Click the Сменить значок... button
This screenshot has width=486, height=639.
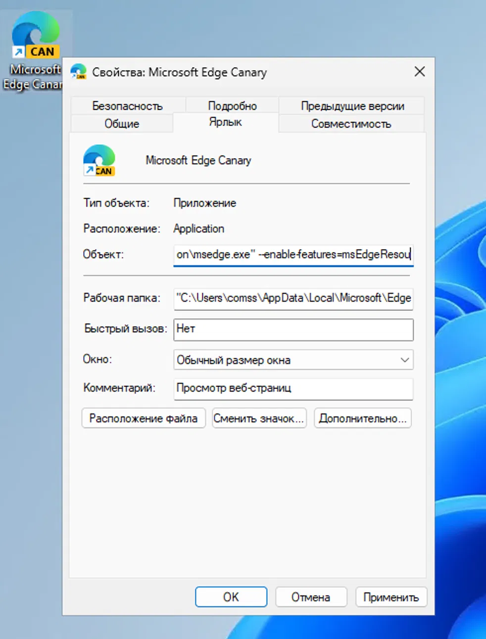pos(259,418)
